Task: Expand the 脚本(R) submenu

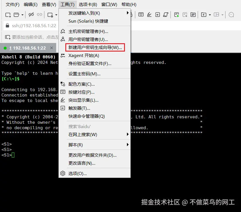Action: [95, 145]
